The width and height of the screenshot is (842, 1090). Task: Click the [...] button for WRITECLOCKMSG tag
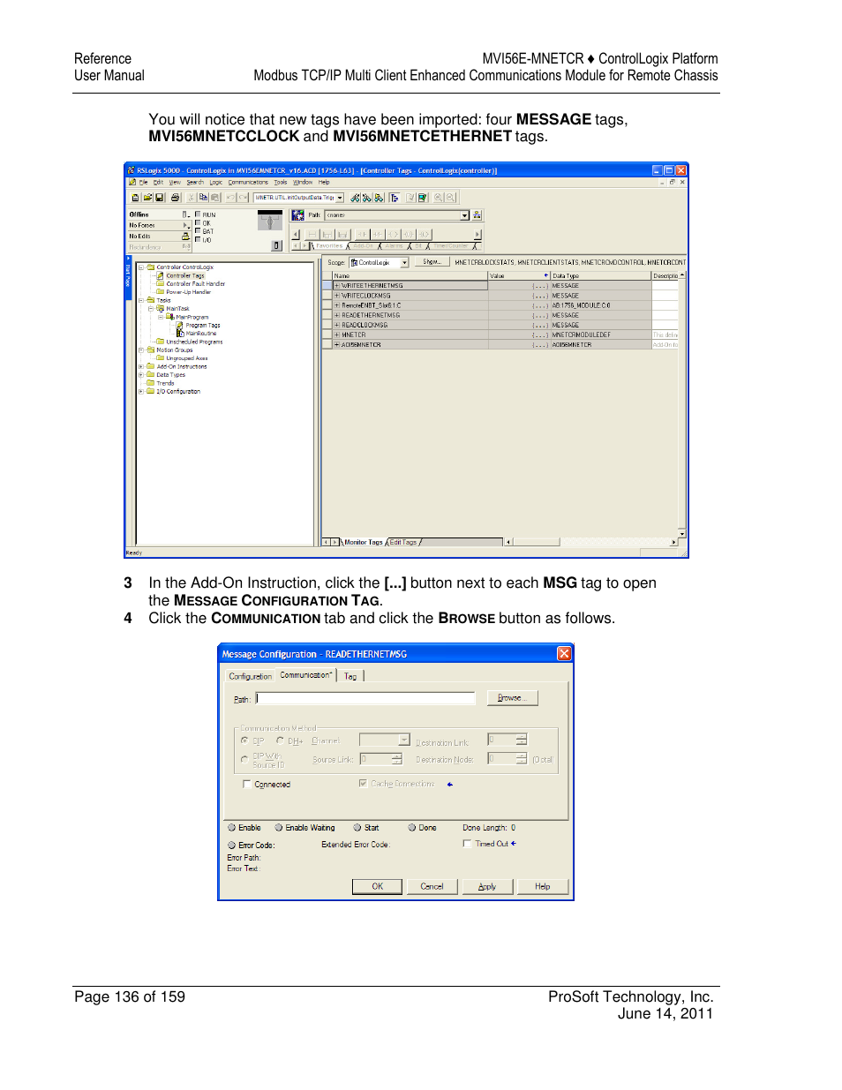tap(540, 296)
